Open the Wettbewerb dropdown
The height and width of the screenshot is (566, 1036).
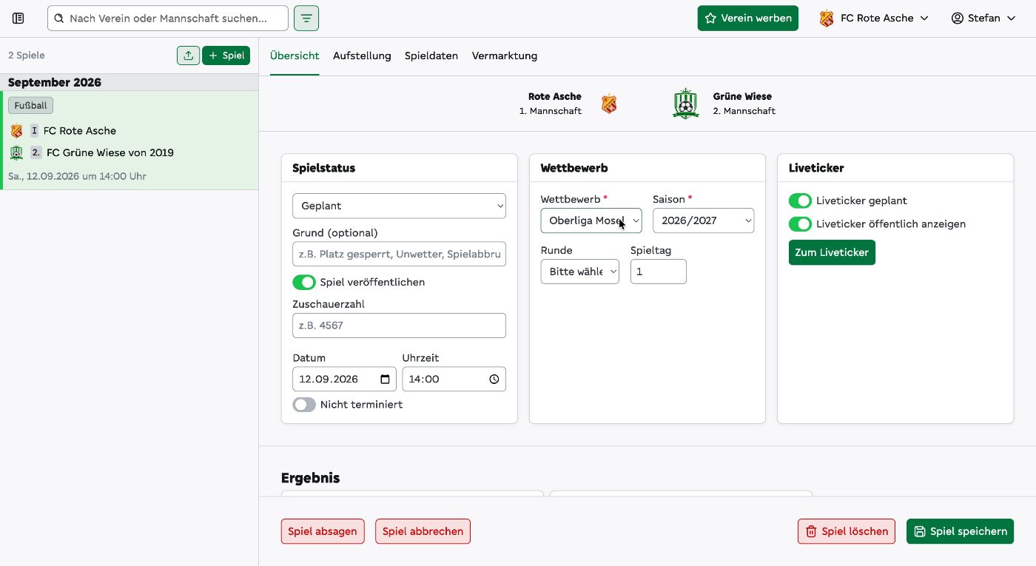pyautogui.click(x=591, y=220)
